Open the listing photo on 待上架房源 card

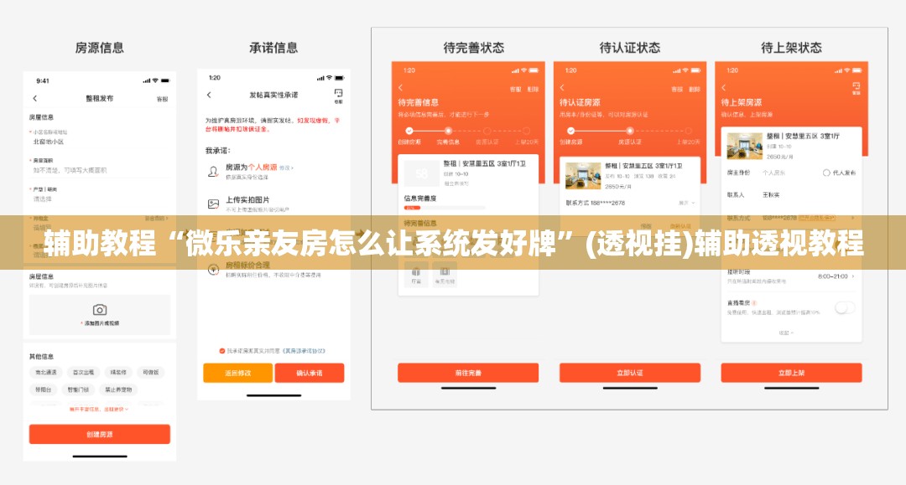(x=744, y=146)
